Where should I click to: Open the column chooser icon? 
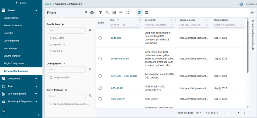coord(114,12)
